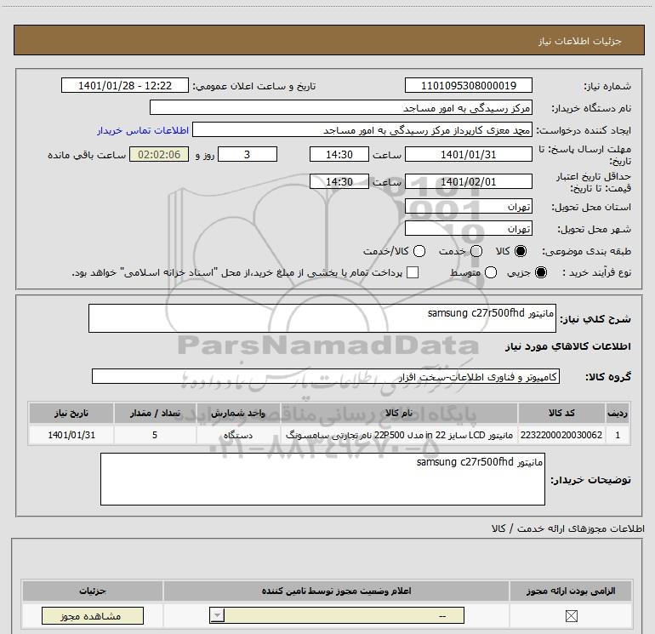This screenshot has width=655, height=634.
Task: Click the announcement date field 1401/01/28 - 12:22
Action: click(125, 85)
